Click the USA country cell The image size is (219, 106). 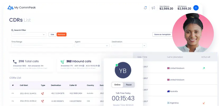(88, 101)
